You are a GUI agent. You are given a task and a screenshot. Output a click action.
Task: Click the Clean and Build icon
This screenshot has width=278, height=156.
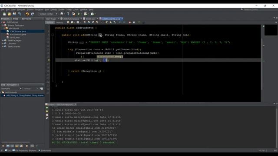coord(73,14)
